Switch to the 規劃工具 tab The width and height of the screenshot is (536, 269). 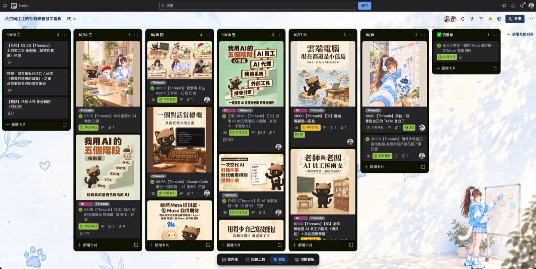255,260
